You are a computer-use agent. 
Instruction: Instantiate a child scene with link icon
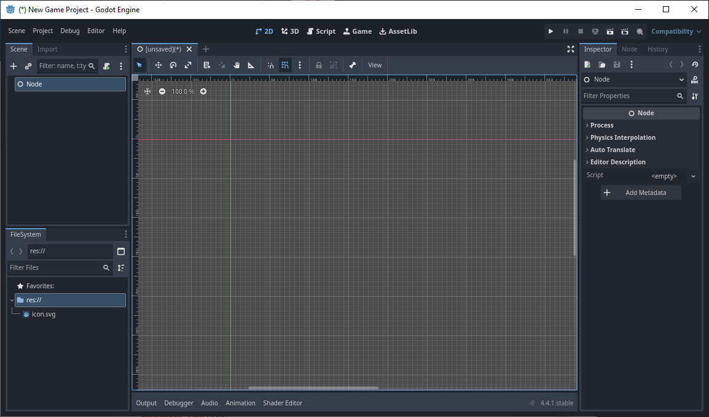(28, 66)
